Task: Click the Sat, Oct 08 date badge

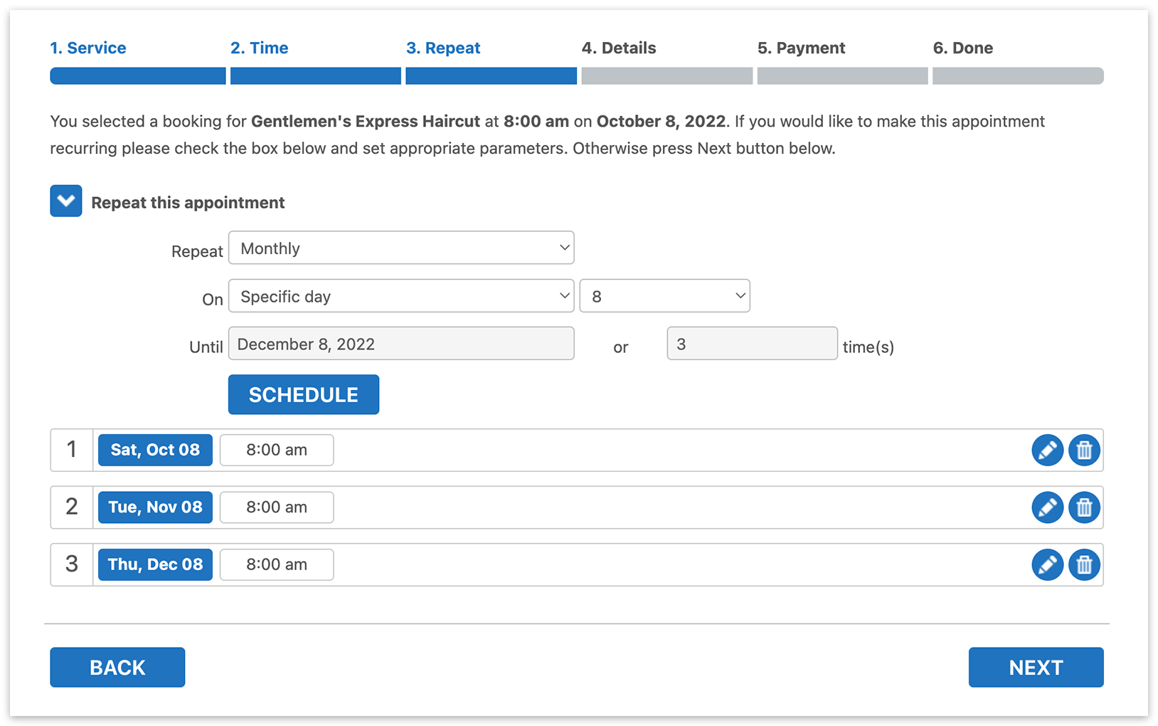Action: 155,450
